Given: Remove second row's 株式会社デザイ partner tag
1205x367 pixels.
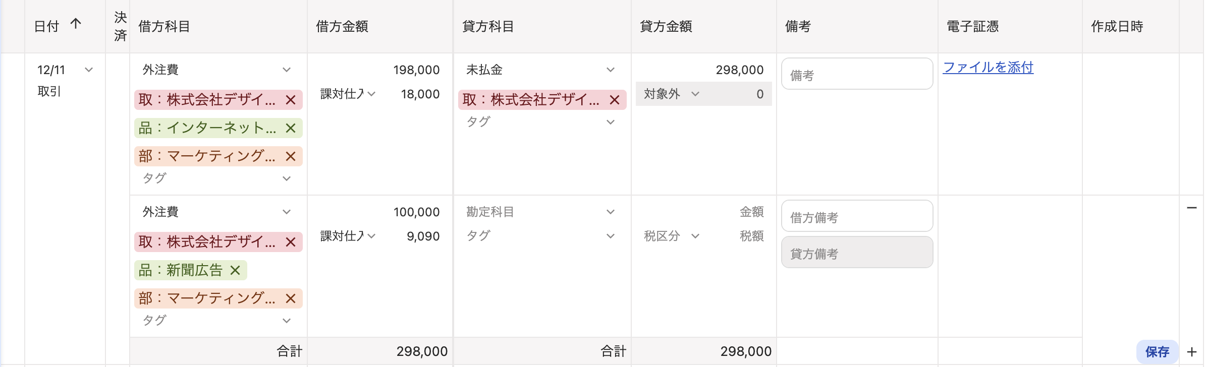Looking at the screenshot, I should 291,242.
